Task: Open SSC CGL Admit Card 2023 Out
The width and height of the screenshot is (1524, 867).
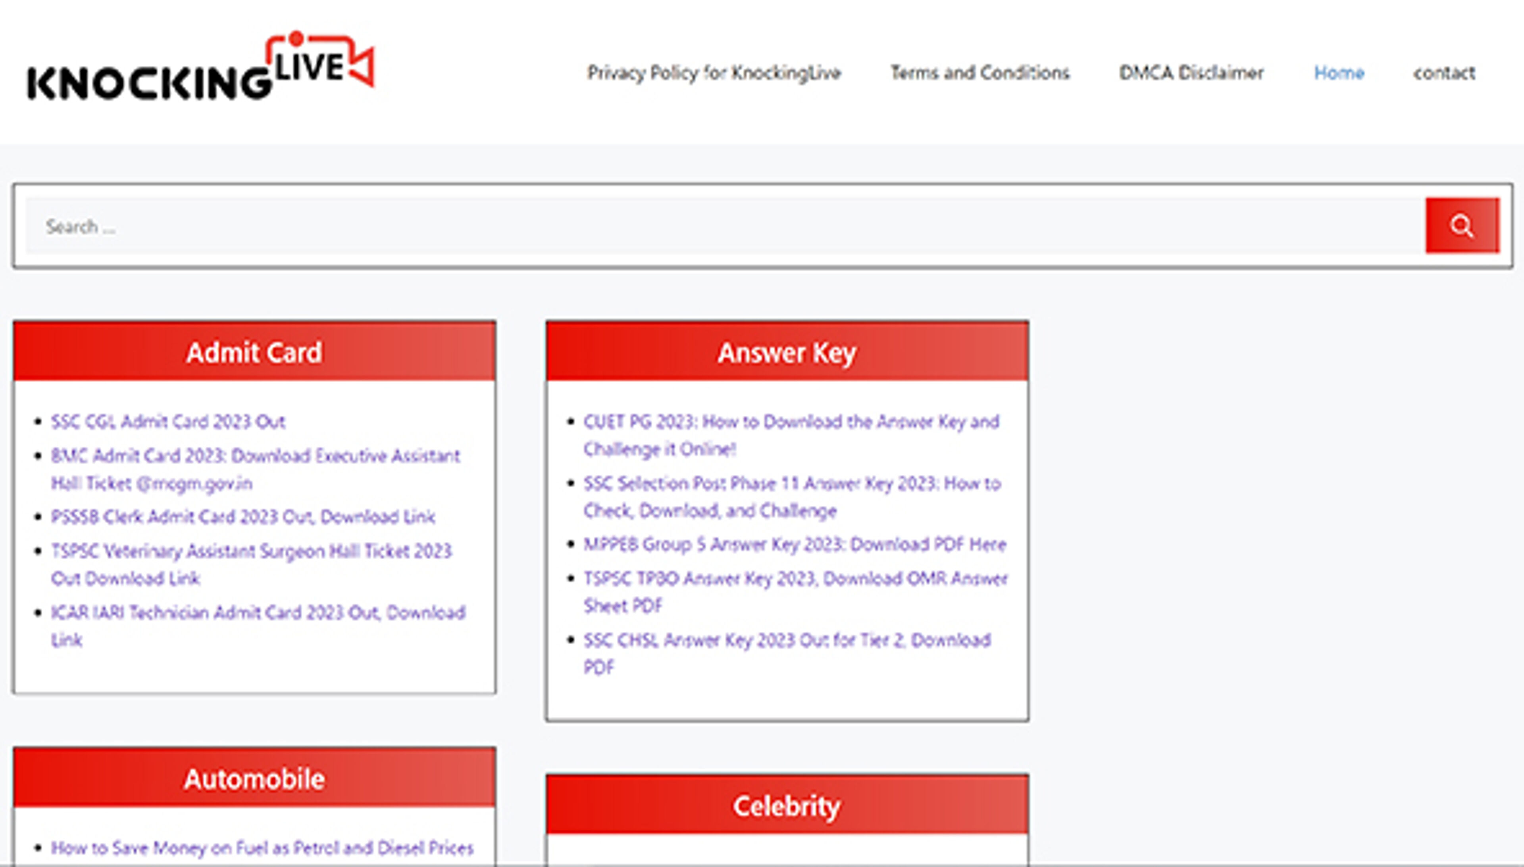Action: (168, 422)
